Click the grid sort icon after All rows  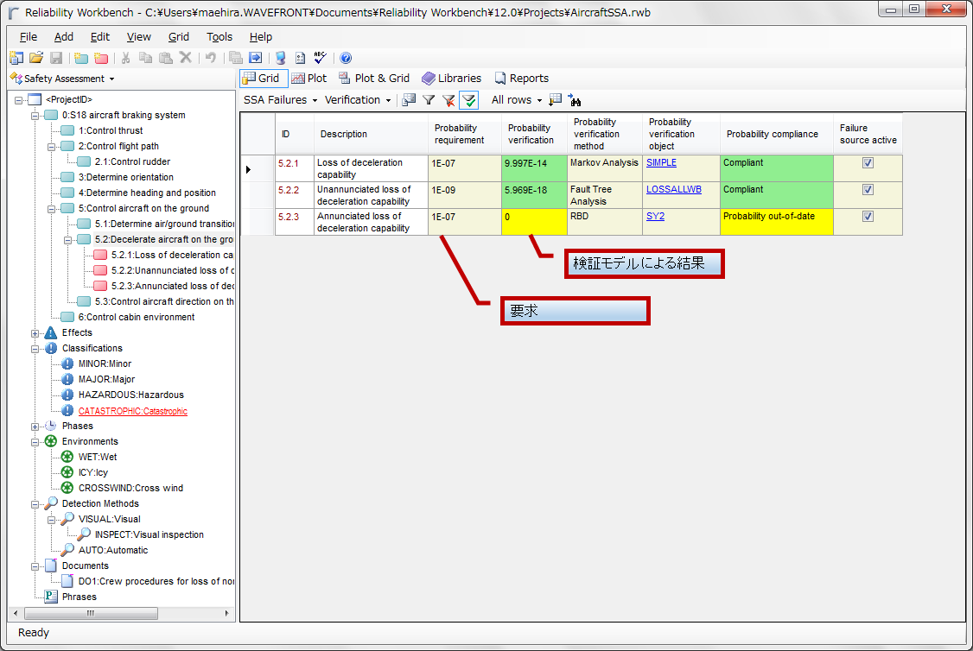tap(556, 100)
